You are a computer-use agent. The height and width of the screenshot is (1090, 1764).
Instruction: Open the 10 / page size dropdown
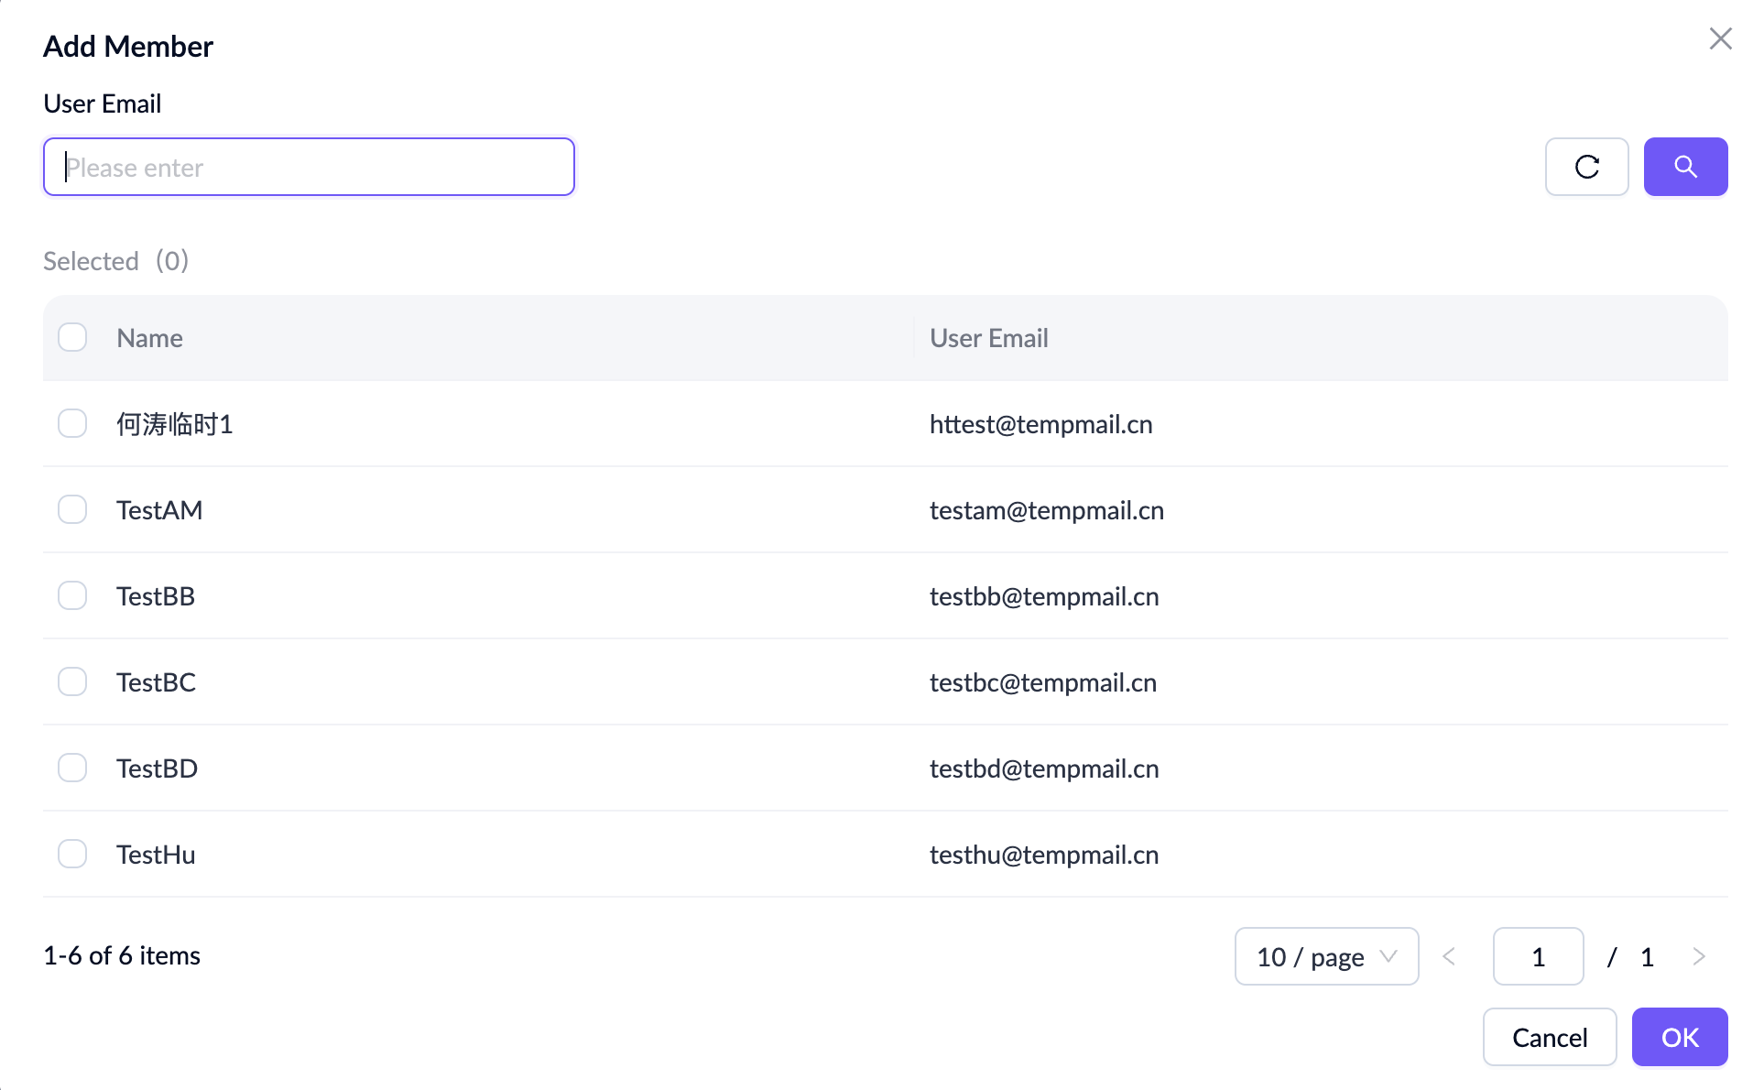[x=1325, y=956]
